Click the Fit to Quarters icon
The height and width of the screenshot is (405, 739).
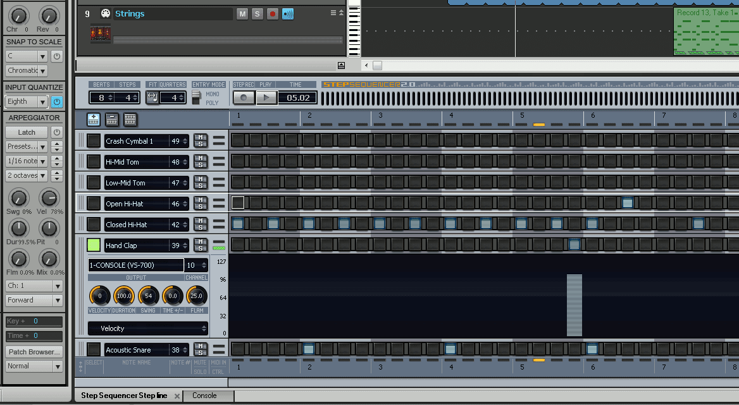(x=152, y=97)
